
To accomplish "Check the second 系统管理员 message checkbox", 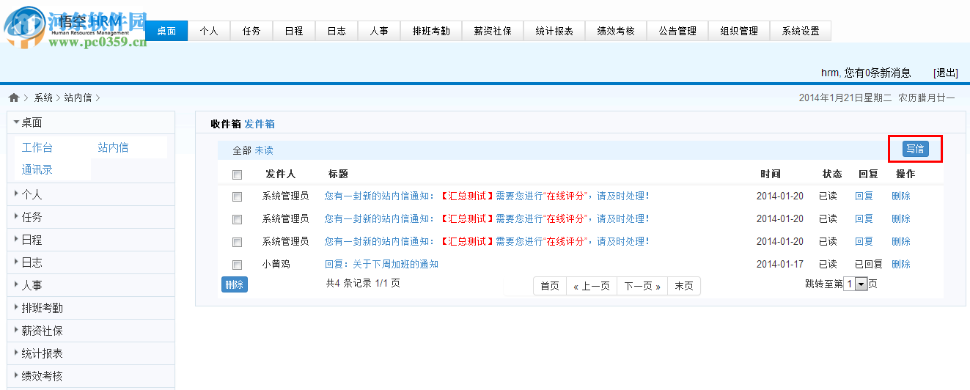I will [237, 219].
